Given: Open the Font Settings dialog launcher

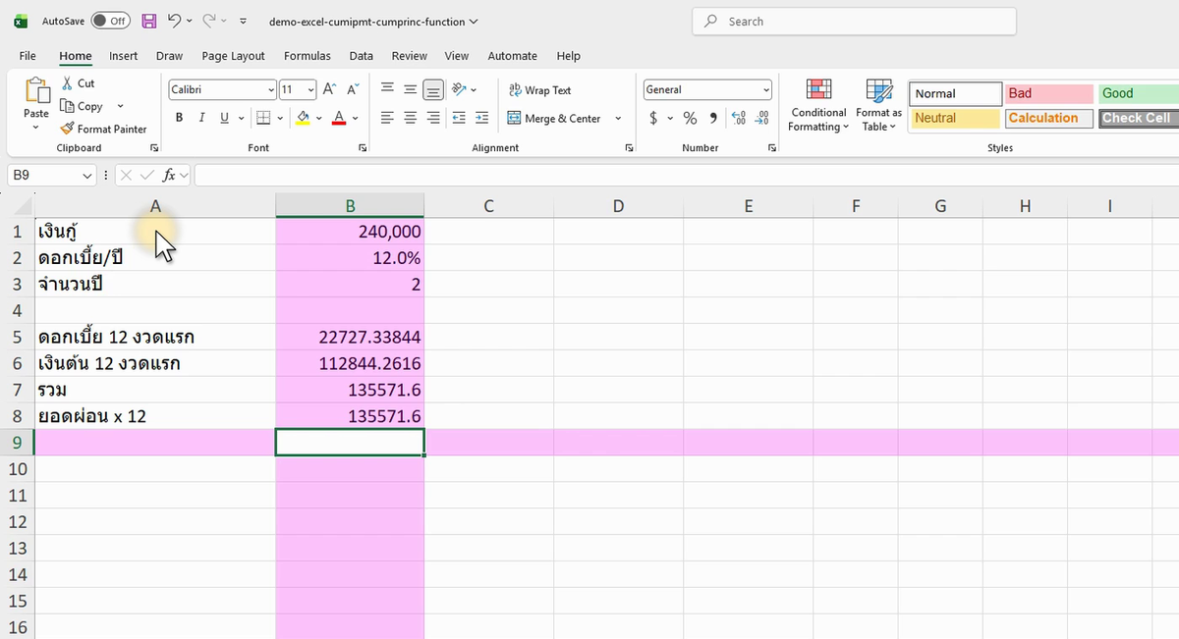Looking at the screenshot, I should click(x=363, y=147).
